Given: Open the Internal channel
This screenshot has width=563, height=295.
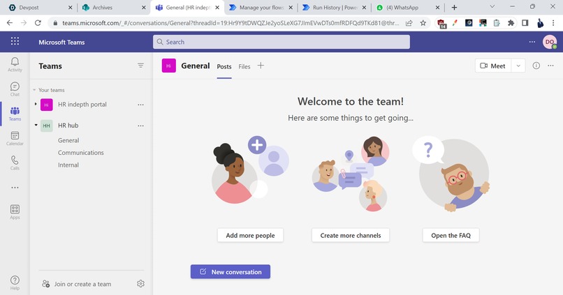Looking at the screenshot, I should pos(68,165).
